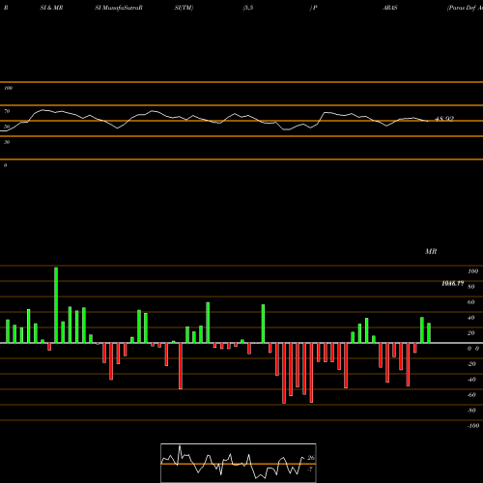Viewport: 483px width, 483px height.
Task: Click the RSI axis label 50
Action: coord(7,127)
